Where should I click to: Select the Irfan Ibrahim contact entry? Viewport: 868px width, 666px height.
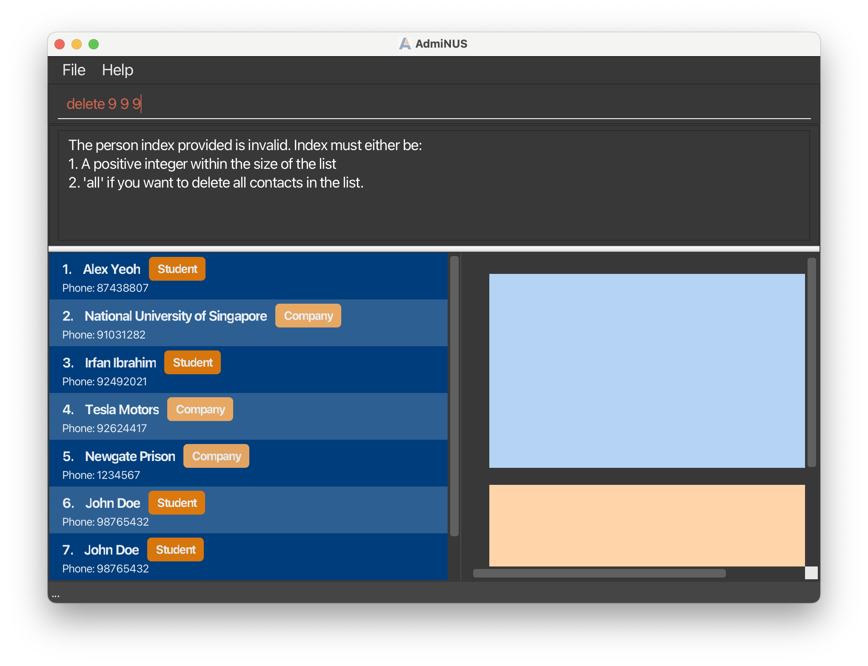pyautogui.click(x=120, y=363)
